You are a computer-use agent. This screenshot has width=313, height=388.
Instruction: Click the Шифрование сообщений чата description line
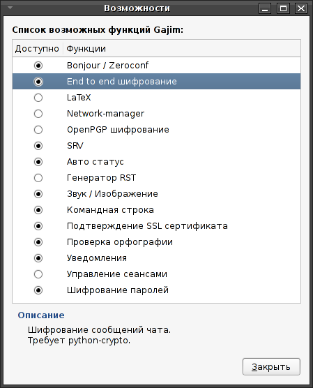tap(99, 330)
